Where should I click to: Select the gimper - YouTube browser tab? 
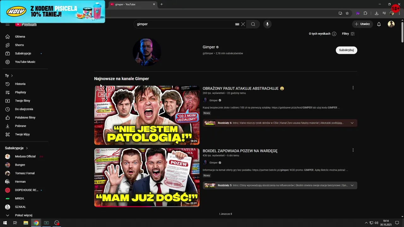click(x=133, y=4)
